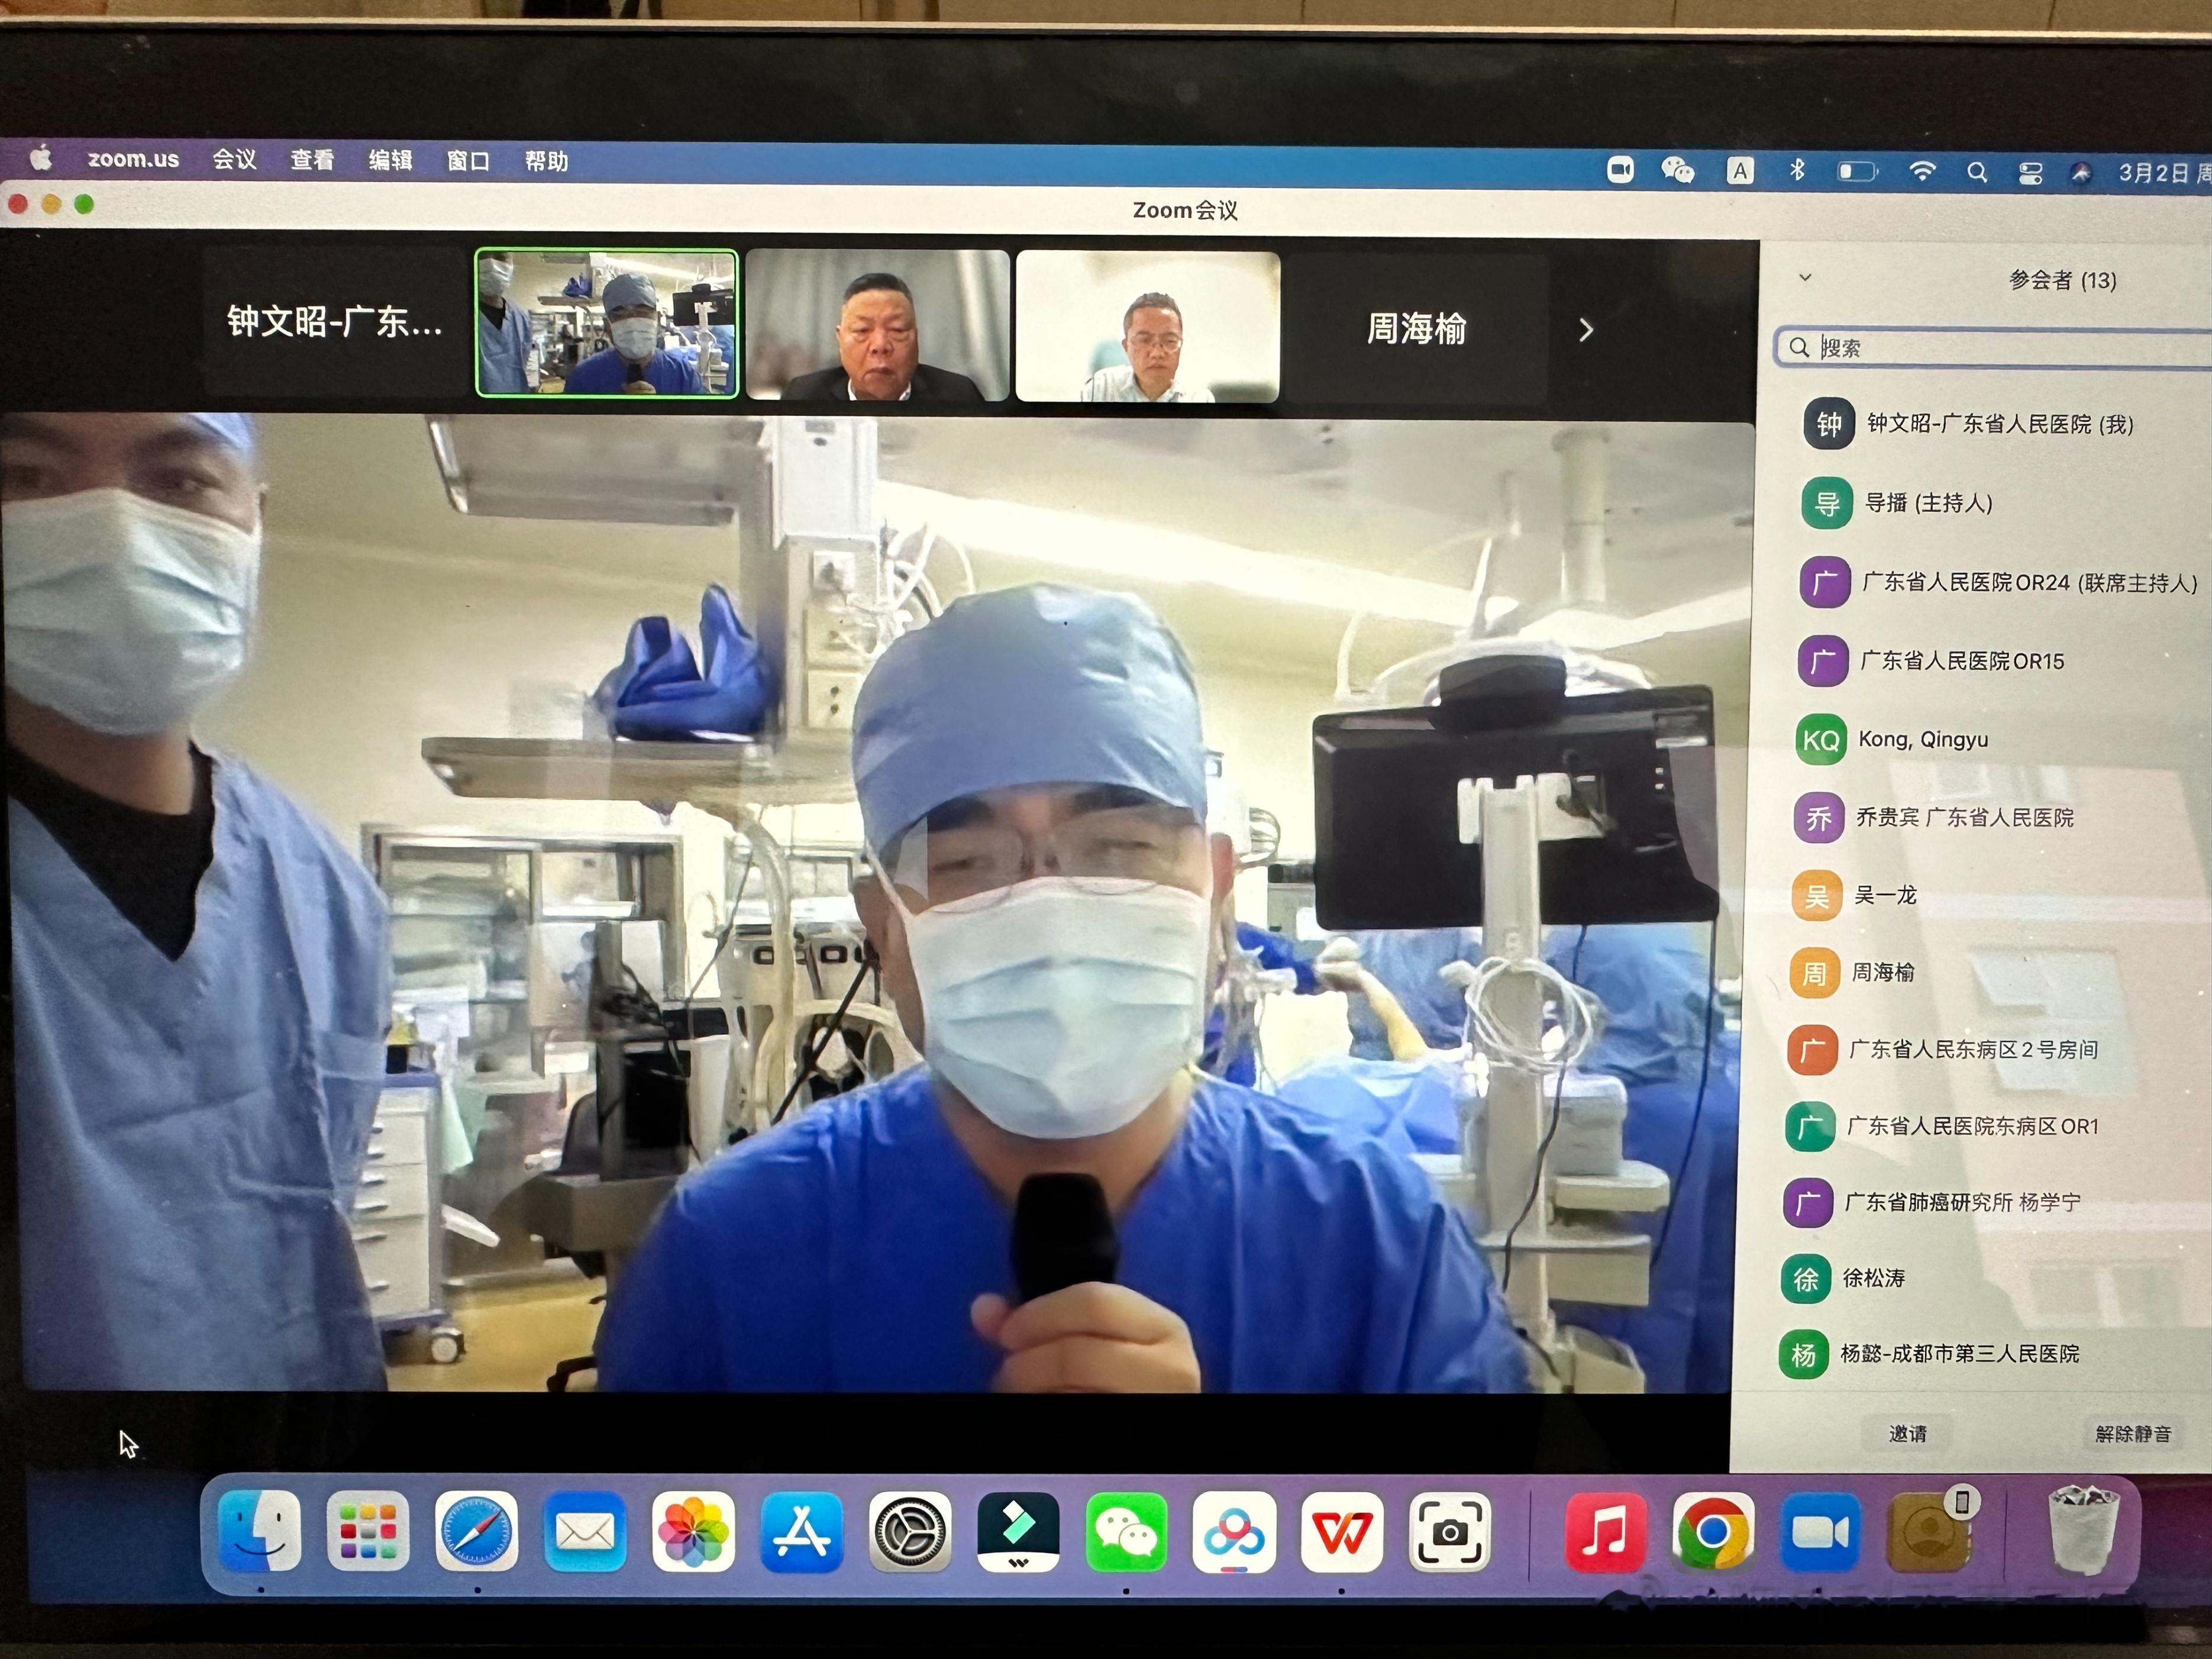This screenshot has width=2212, height=1659.
Task: Select the operating room speaker thumbnail
Action: [x=606, y=323]
